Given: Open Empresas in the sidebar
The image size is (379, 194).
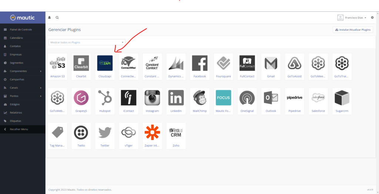Looking at the screenshot, I should click(x=23, y=54).
